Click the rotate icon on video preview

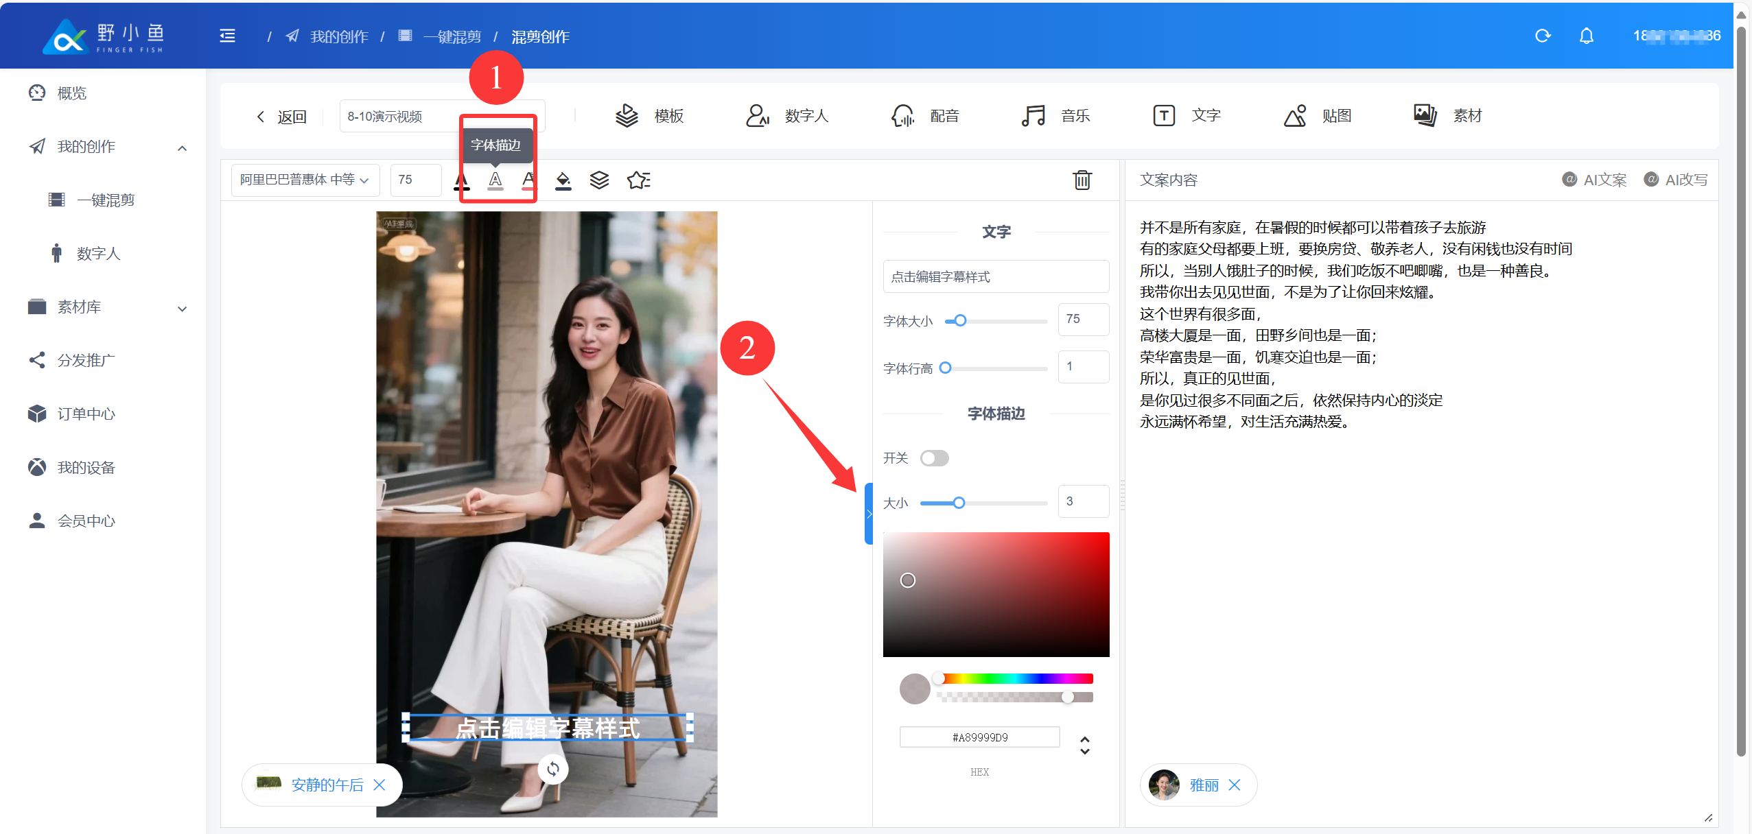tap(553, 769)
